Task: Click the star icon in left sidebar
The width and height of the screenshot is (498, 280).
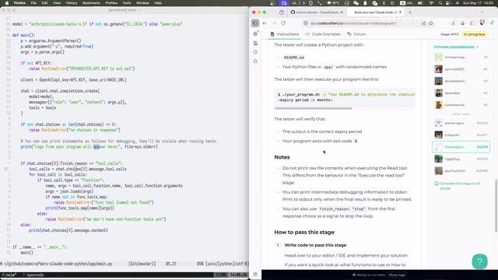Action: point(255,61)
